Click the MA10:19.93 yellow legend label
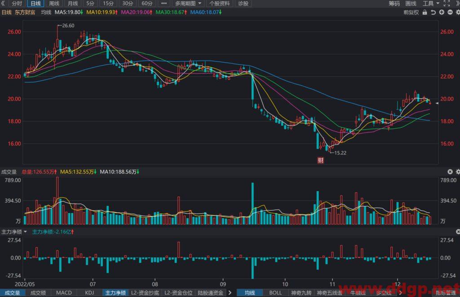Image resolution: width=460 pixels, height=297 pixels. click(102, 12)
